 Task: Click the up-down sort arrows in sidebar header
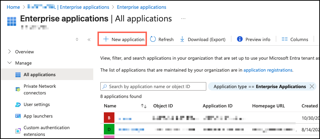click(77, 39)
